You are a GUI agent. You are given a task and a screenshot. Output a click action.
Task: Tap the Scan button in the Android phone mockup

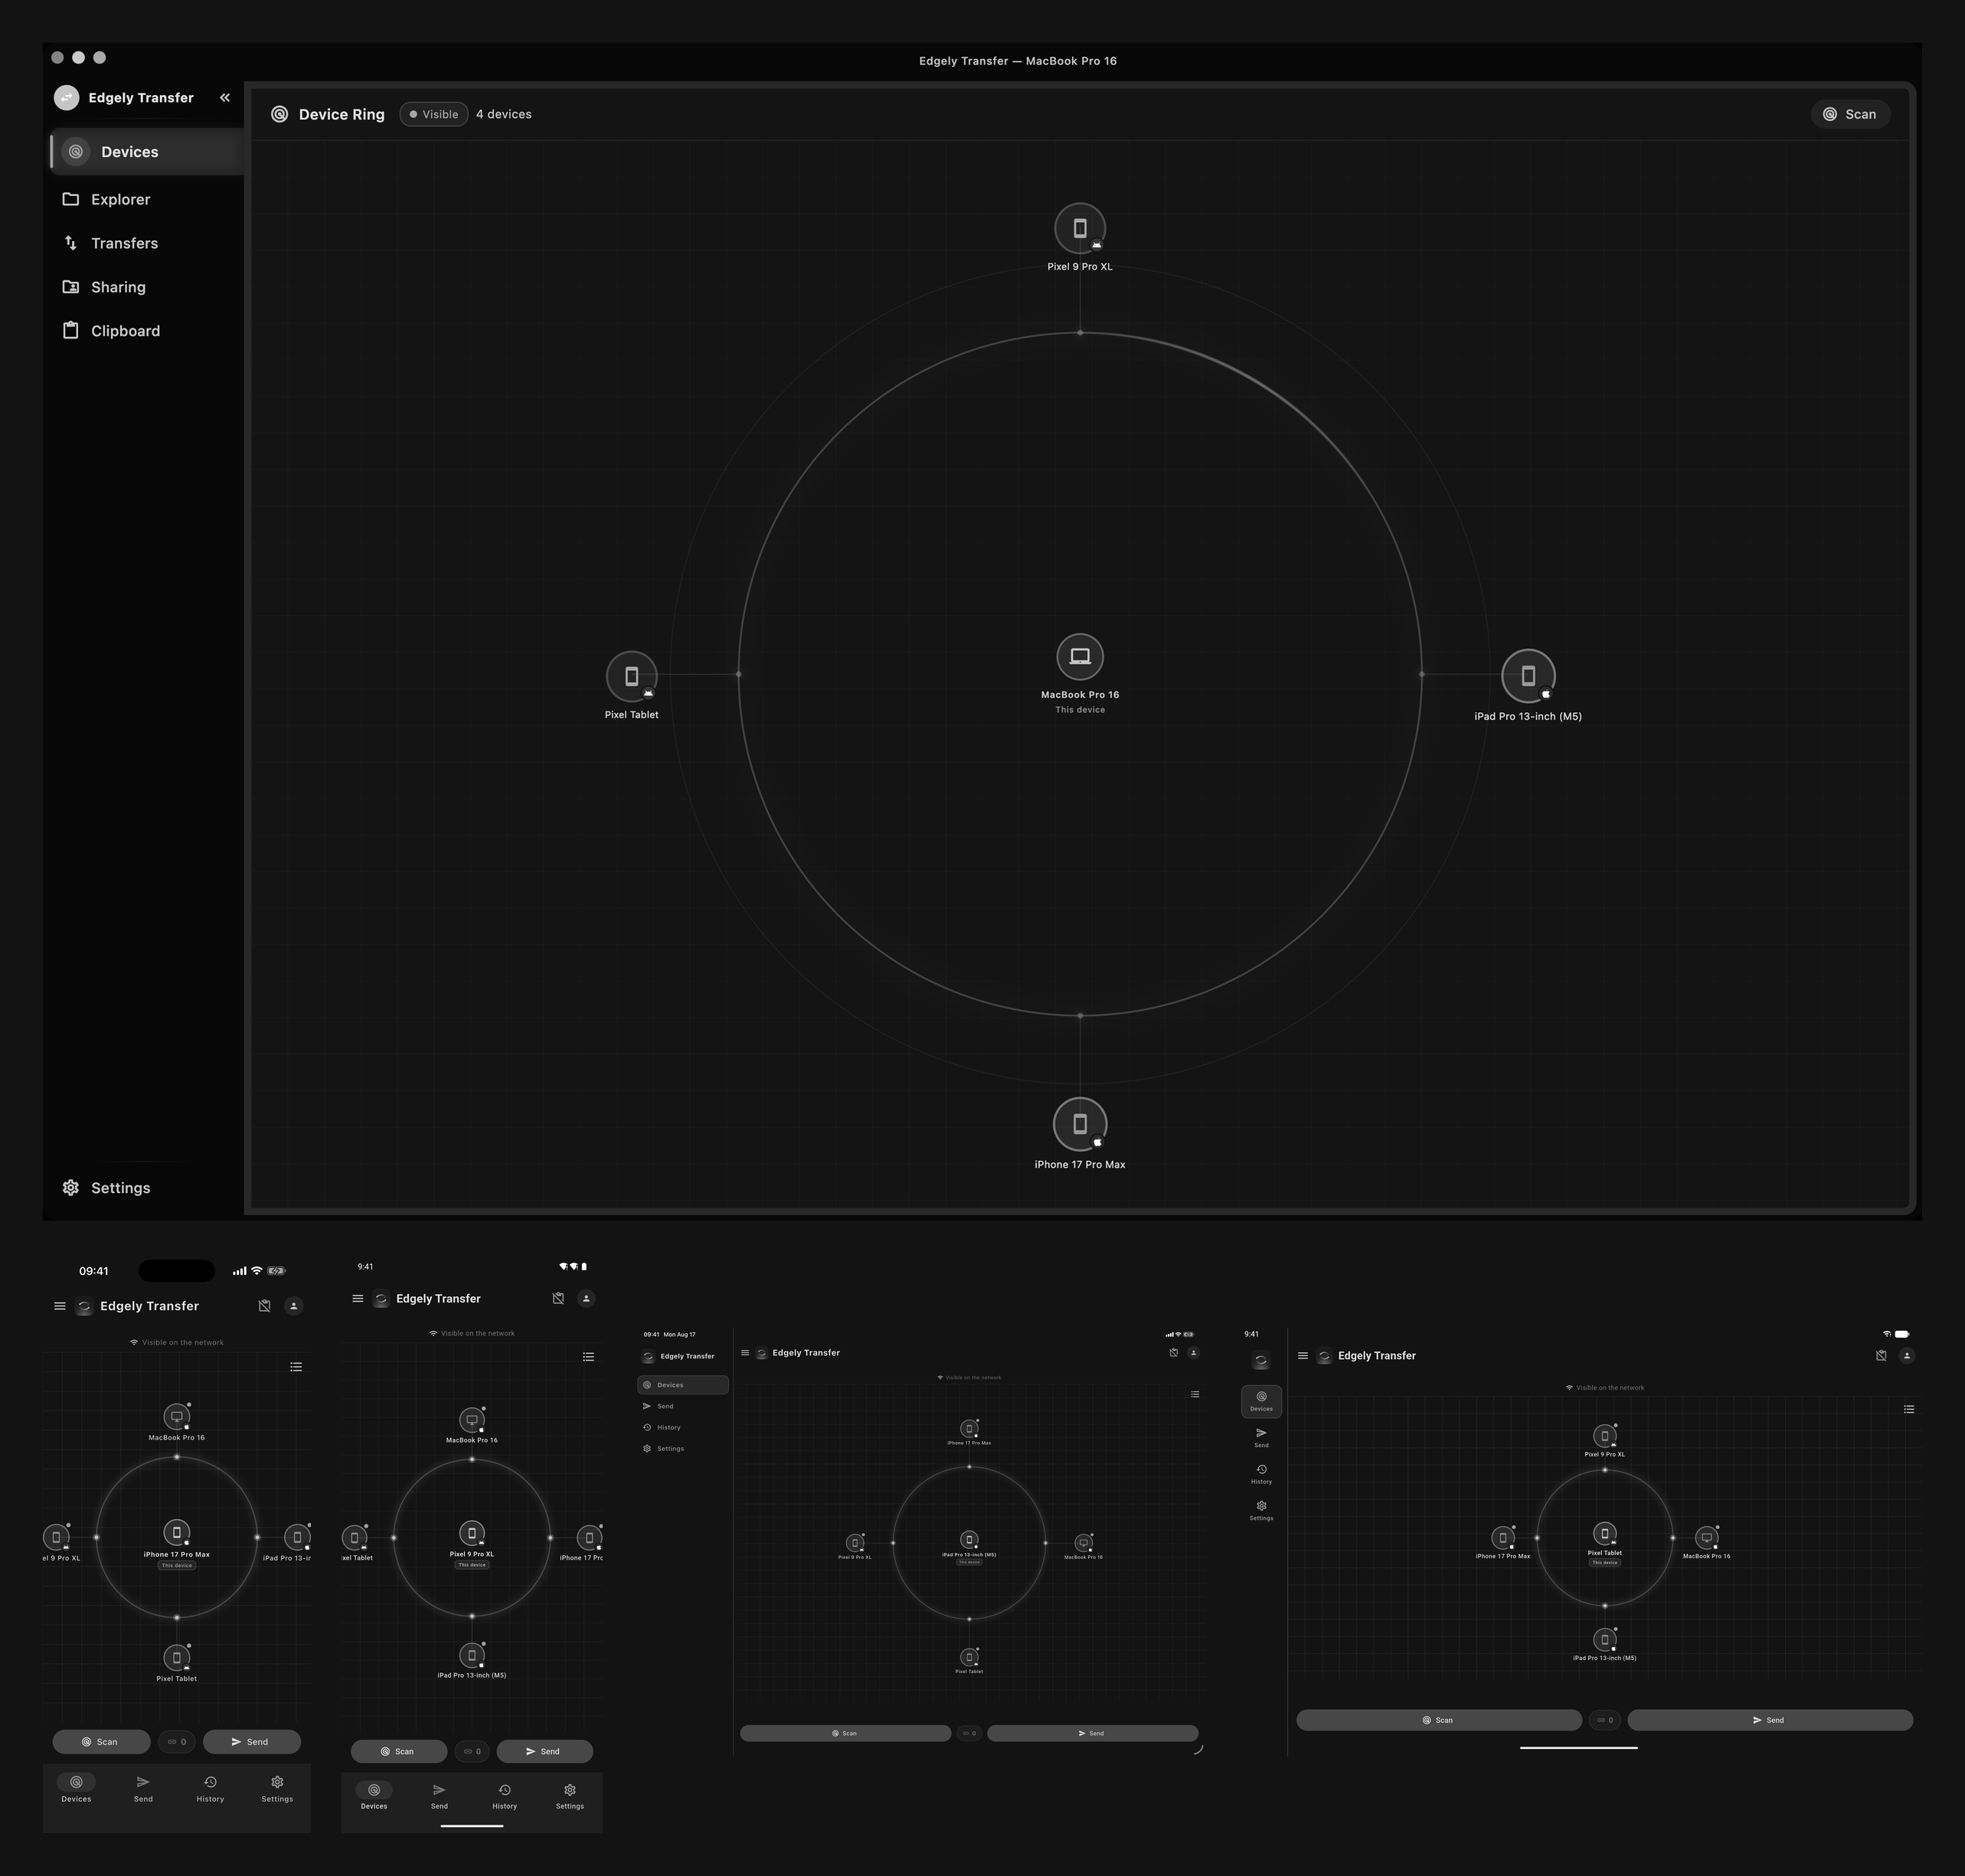pyautogui.click(x=399, y=1752)
